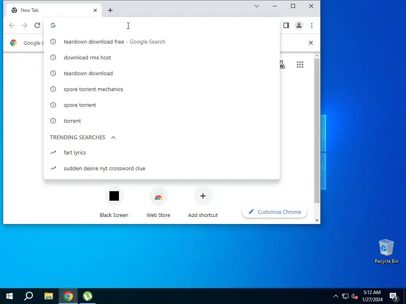Click the Add shortcut button
The height and width of the screenshot is (304, 406).
tap(203, 203)
